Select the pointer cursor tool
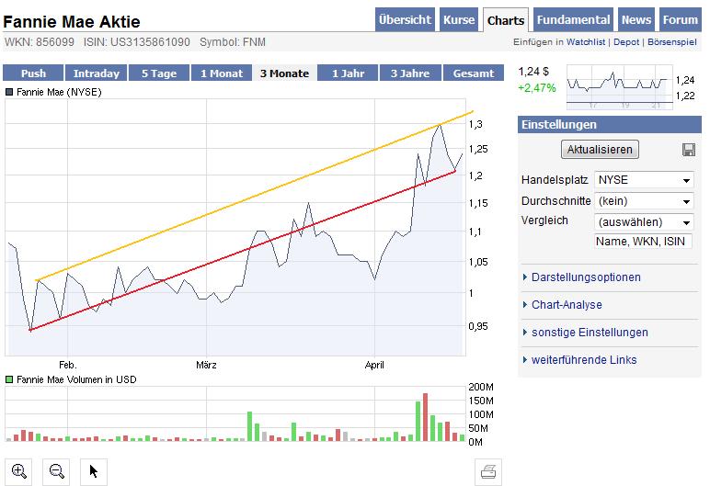The height and width of the screenshot is (486, 710). coord(94,471)
